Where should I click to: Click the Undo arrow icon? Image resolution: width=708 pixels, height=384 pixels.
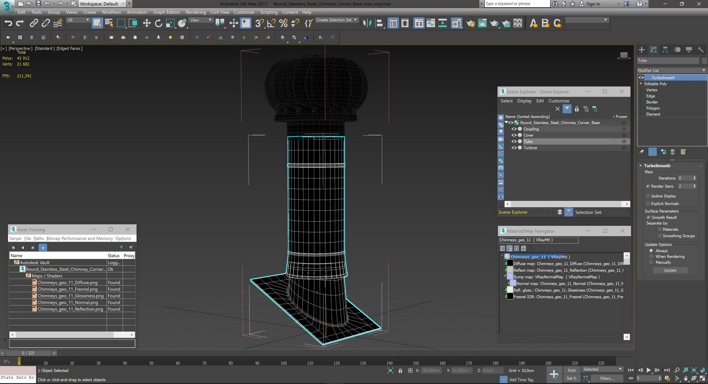[x=8, y=23]
